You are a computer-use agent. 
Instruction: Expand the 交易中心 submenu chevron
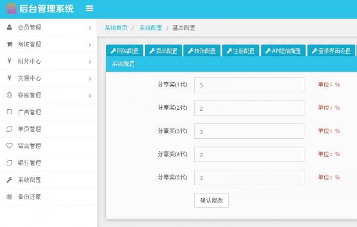click(x=89, y=79)
